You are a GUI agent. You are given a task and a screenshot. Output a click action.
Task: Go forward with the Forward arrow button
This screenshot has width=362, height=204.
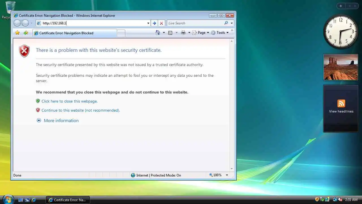coord(25,23)
